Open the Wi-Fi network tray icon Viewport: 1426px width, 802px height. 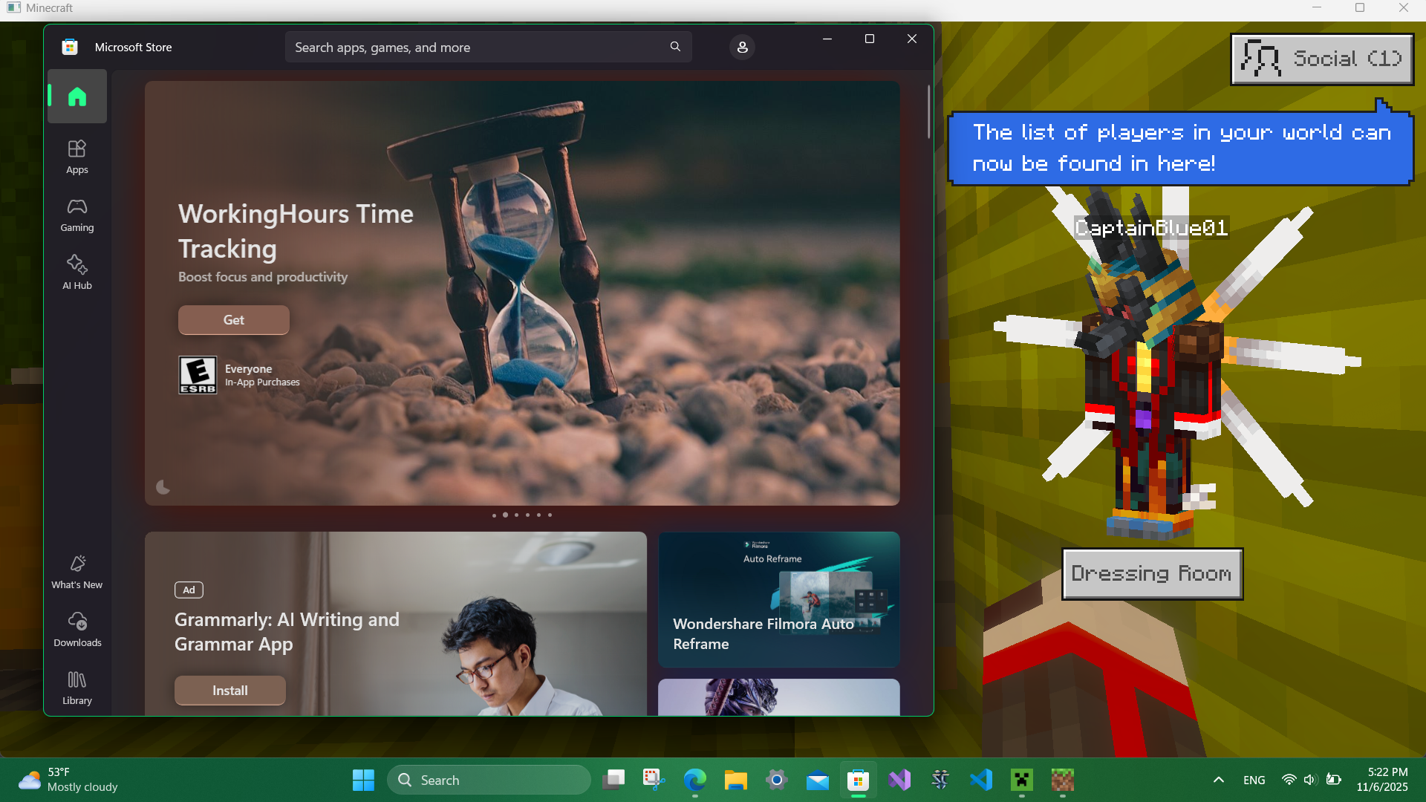(x=1289, y=780)
